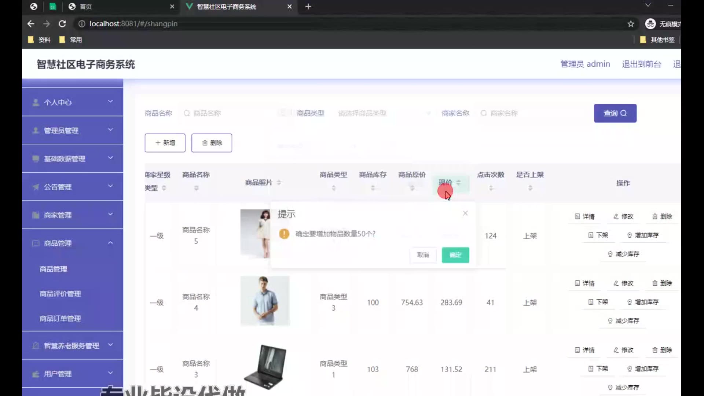Sort by 商家星级类型 column arrows
This screenshot has height=396, width=704.
tap(164, 188)
